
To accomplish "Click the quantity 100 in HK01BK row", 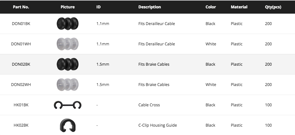I will click(268, 105).
